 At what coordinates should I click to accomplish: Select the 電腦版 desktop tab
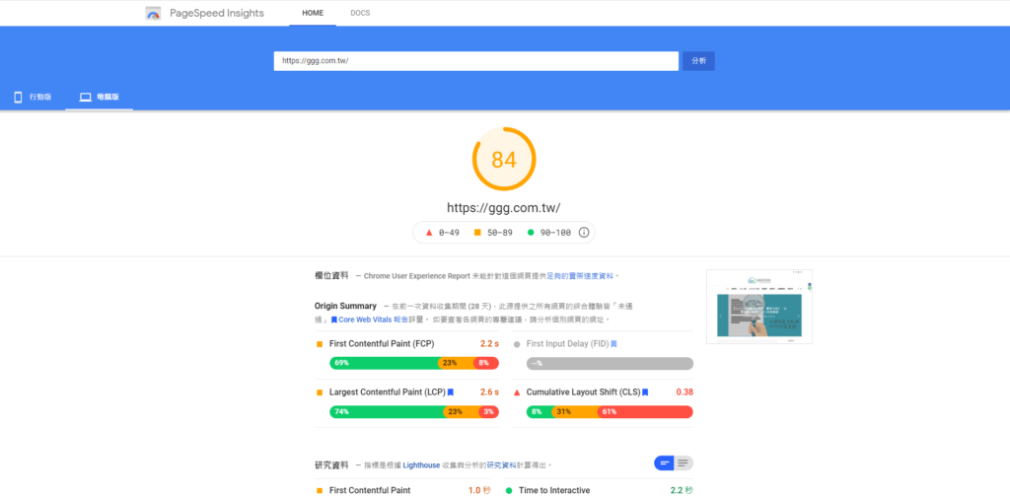(100, 98)
